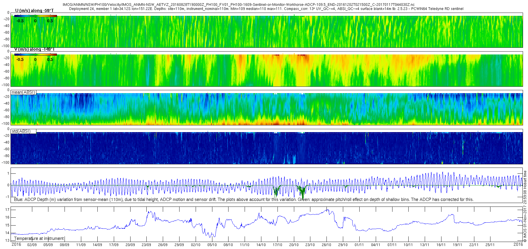Click the "11/10" date tick label
Screen dimensions: 528x249
tap(245, 245)
